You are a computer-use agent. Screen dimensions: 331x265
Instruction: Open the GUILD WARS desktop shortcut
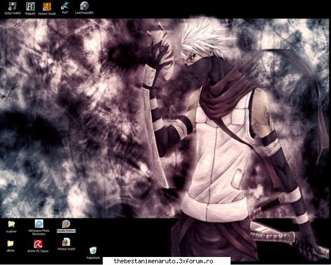13,9
